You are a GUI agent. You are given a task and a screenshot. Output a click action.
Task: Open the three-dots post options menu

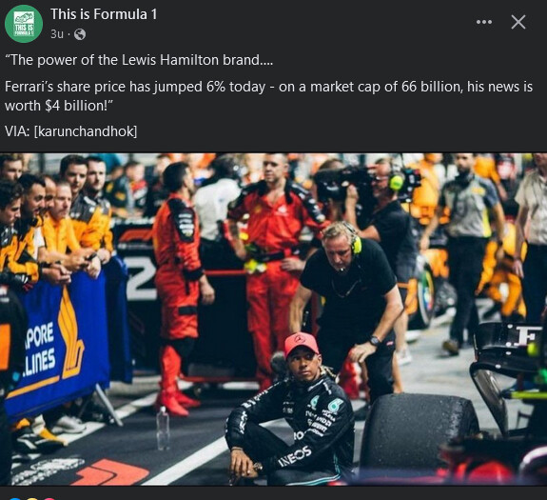484,22
